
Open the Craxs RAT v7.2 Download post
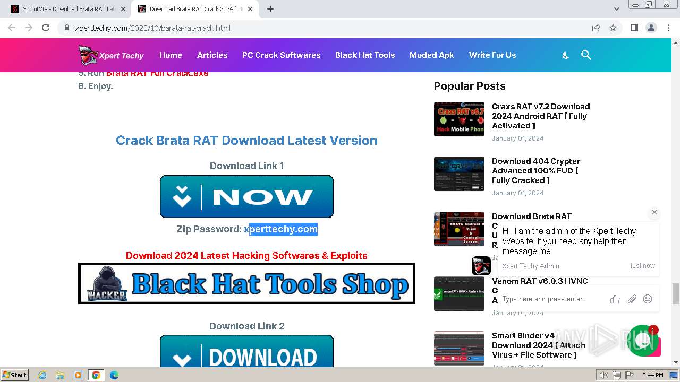click(x=541, y=116)
